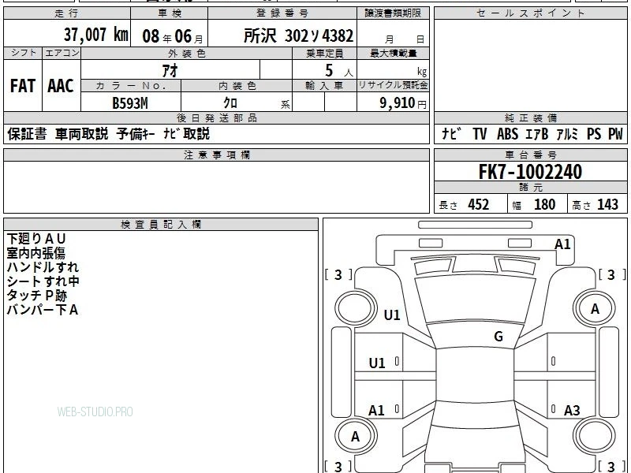Select TV in genuine equipment list
The height and width of the screenshot is (473, 631).
[480, 133]
